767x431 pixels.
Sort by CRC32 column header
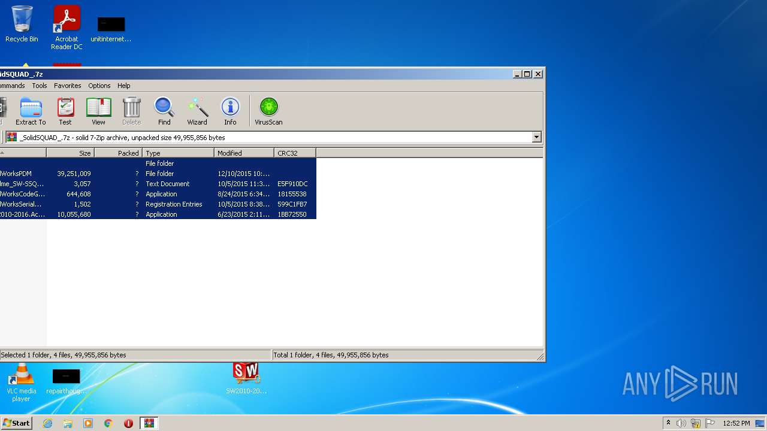pos(295,153)
